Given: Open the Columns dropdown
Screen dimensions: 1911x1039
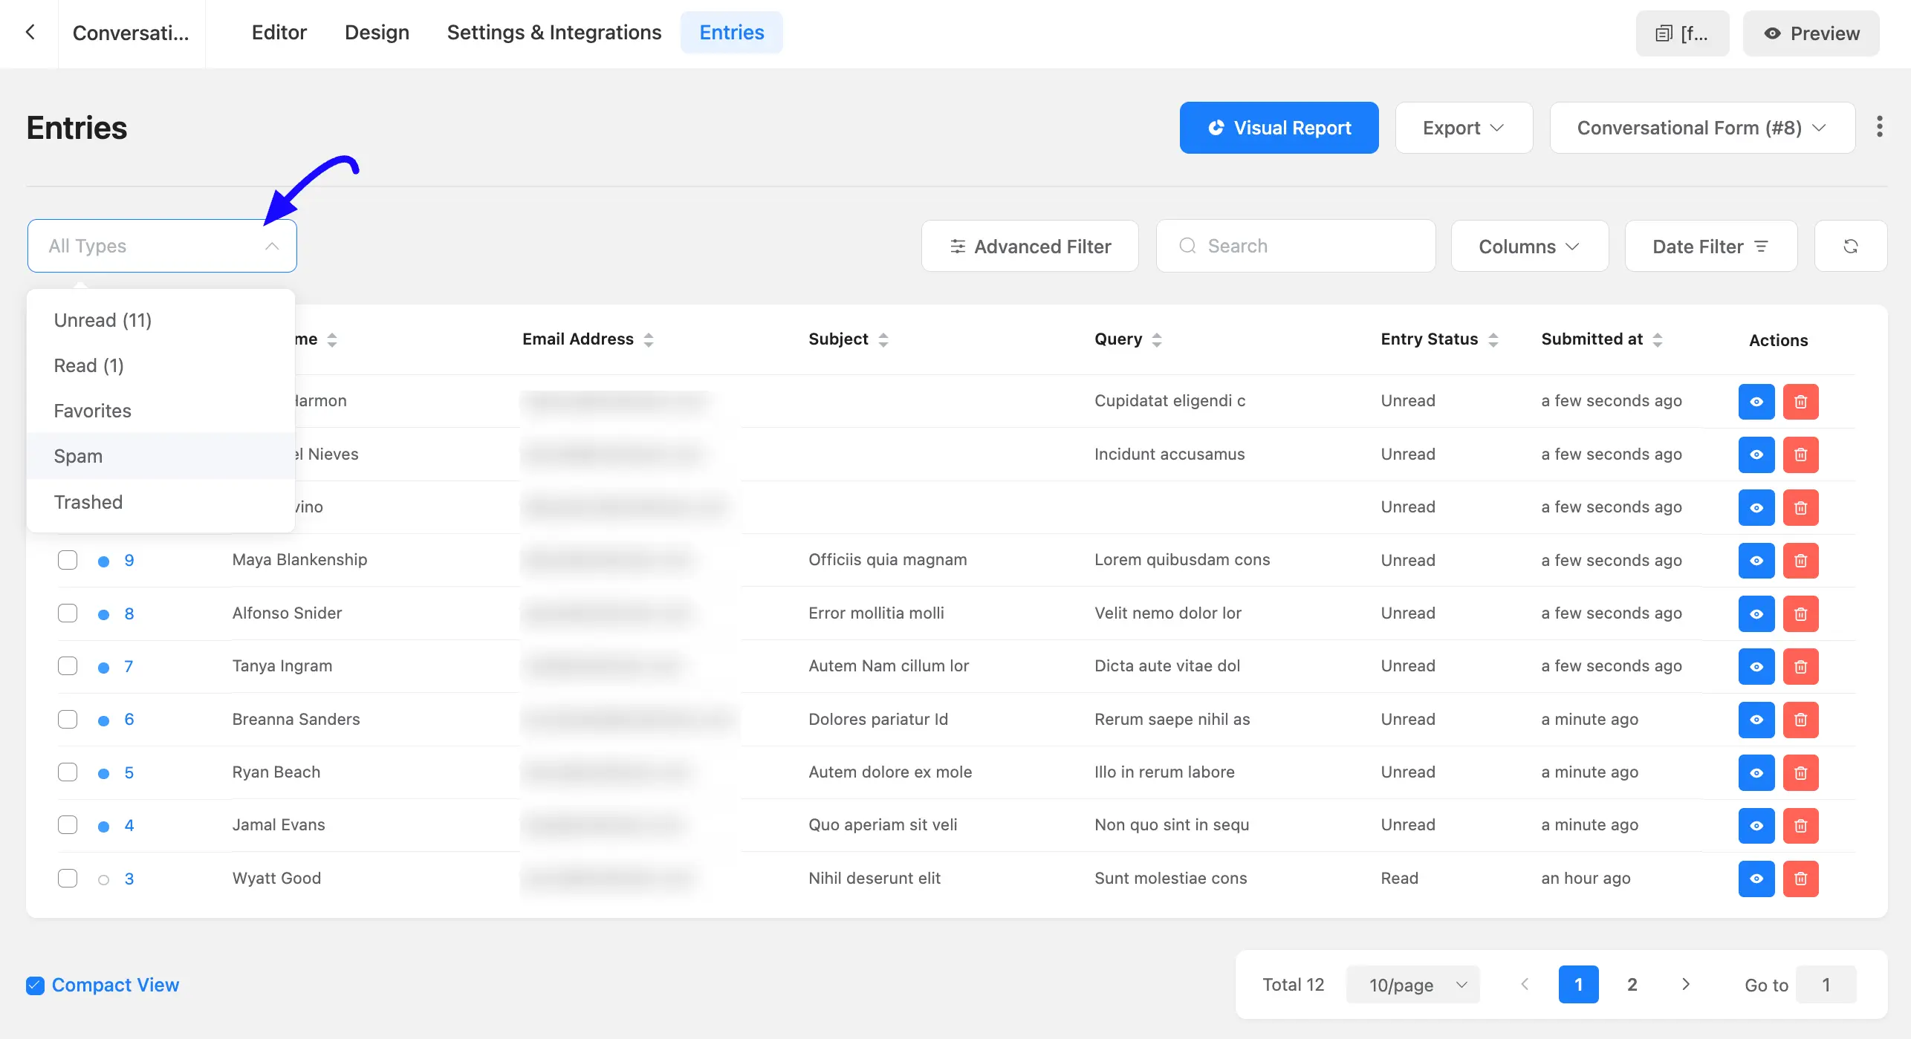Looking at the screenshot, I should pyautogui.click(x=1529, y=246).
